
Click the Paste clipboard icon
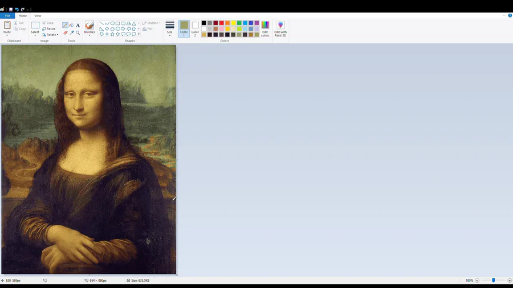point(7,25)
